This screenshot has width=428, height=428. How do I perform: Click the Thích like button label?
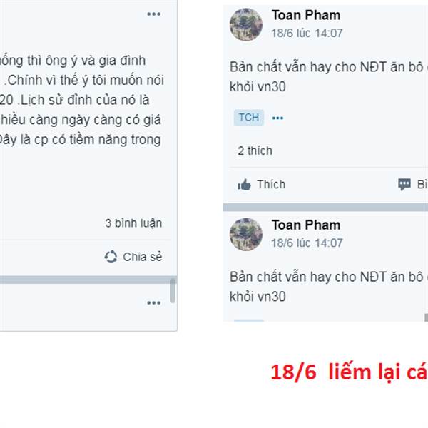(271, 185)
